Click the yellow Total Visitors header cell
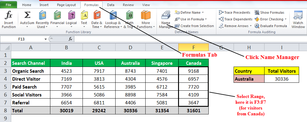Viewport: 307px width, 122px height. click(x=282, y=71)
